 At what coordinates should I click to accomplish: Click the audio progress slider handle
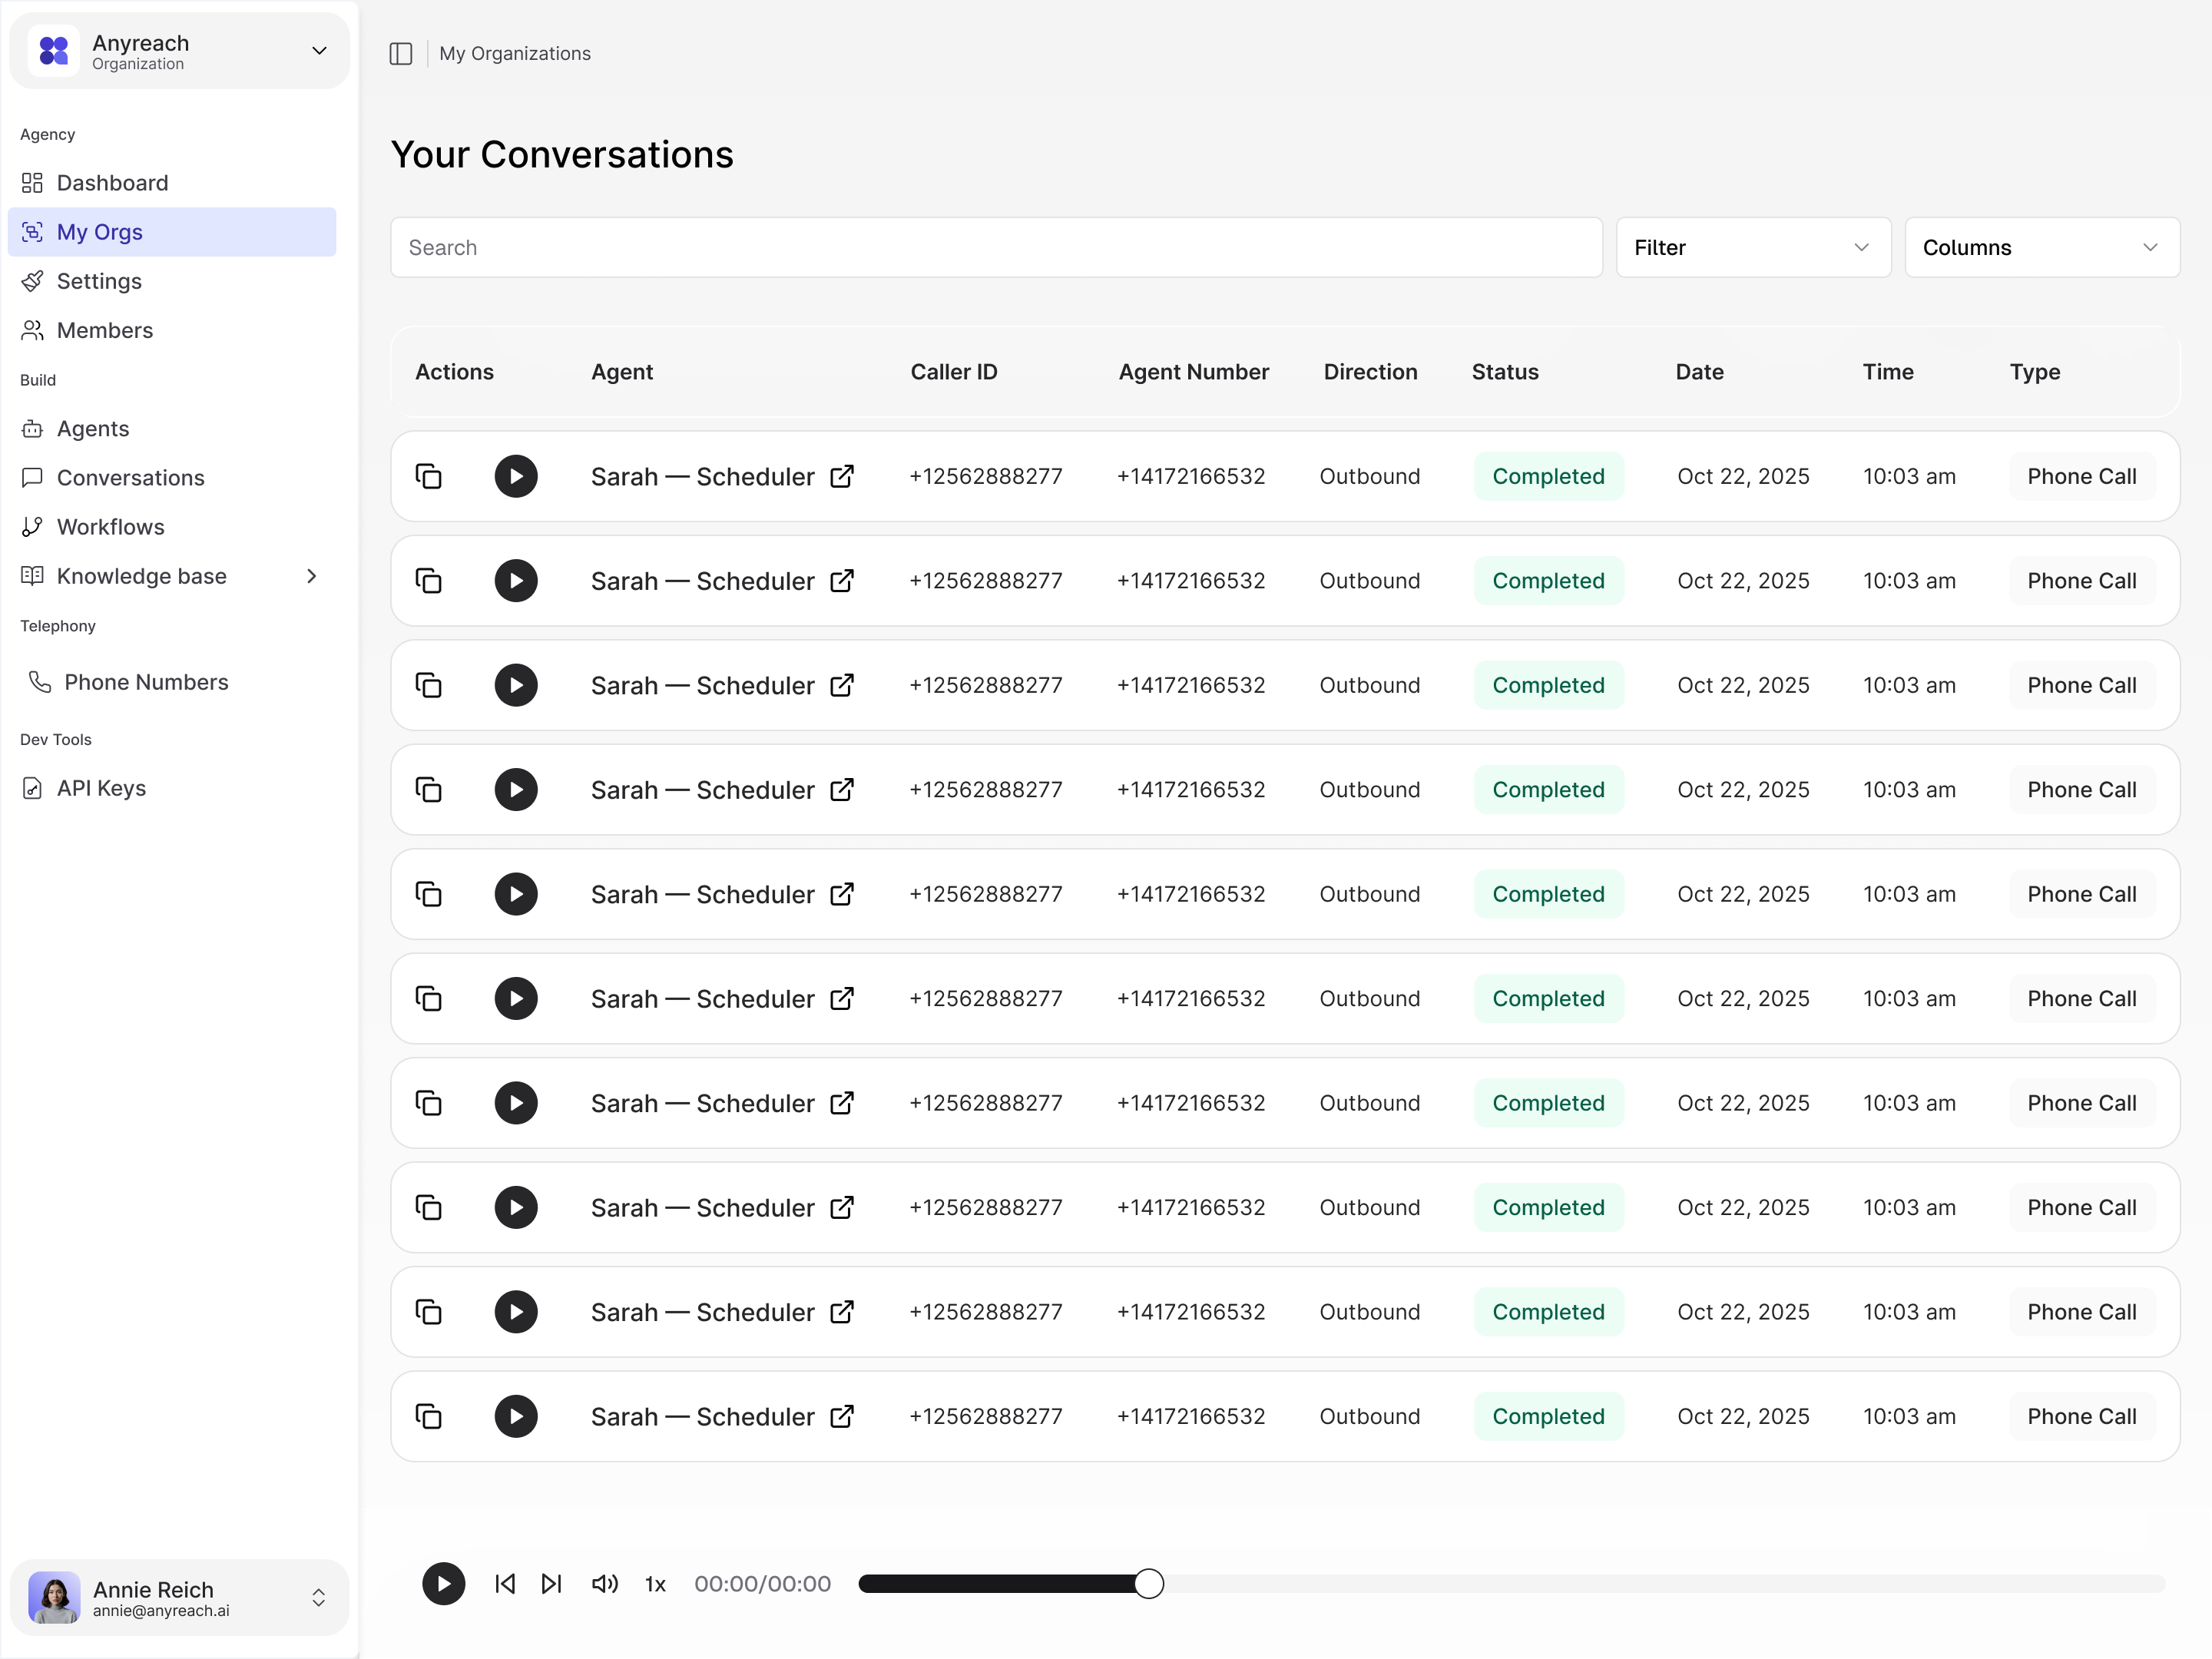pos(1148,1583)
